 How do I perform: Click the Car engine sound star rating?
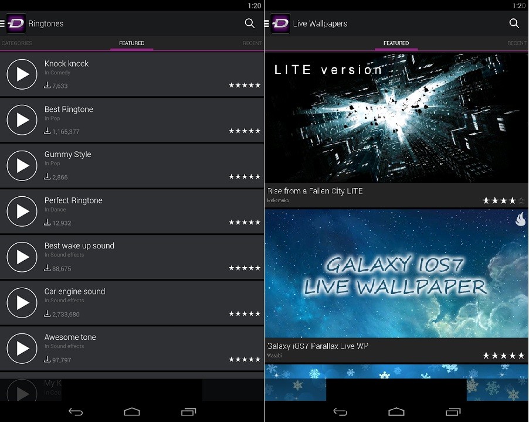tap(245, 314)
